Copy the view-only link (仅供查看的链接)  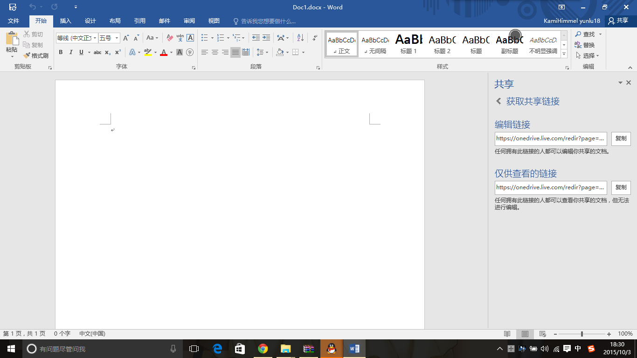coord(621,187)
